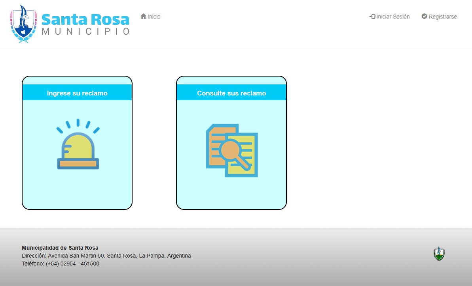This screenshot has height=286, width=472.
Task: Click the documents with magnifying glass icon
Action: coord(231,150)
